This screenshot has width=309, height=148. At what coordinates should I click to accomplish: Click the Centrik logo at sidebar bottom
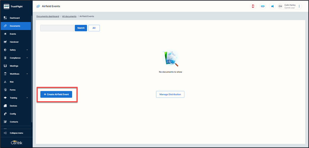click(16, 143)
